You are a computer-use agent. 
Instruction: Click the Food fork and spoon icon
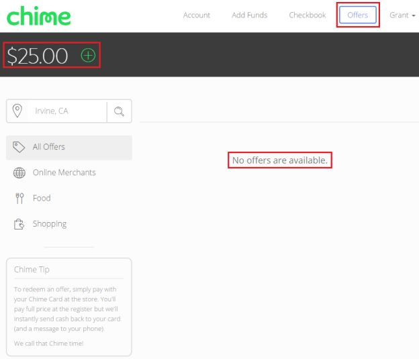(x=19, y=198)
